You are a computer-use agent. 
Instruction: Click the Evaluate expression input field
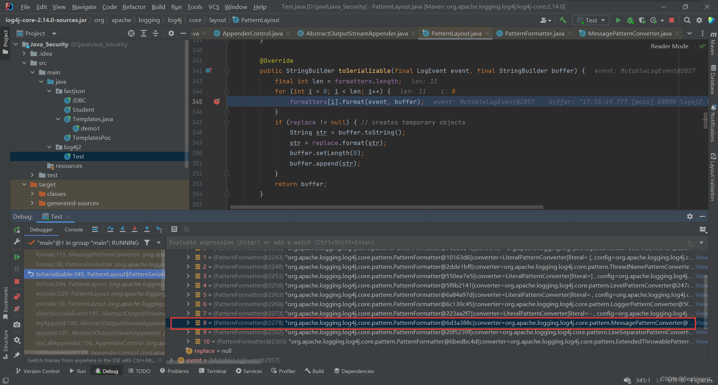coord(426,242)
